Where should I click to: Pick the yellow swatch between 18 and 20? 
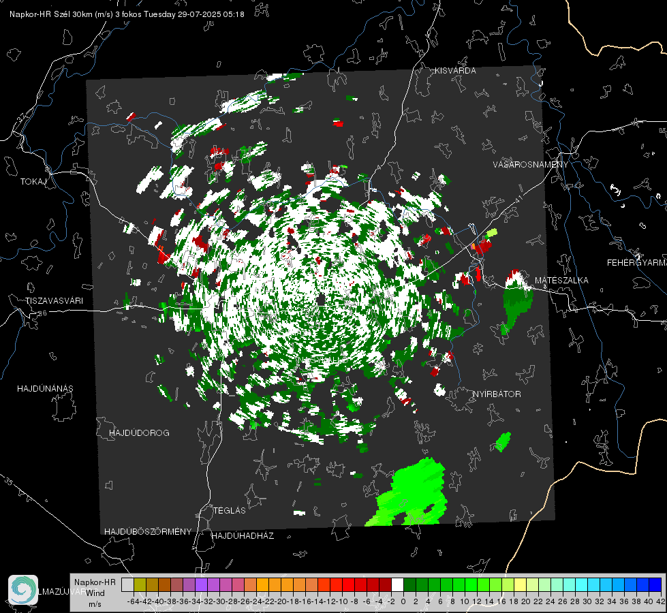click(521, 585)
